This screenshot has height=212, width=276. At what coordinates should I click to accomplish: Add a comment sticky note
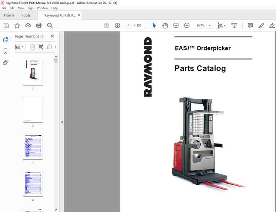point(250,26)
